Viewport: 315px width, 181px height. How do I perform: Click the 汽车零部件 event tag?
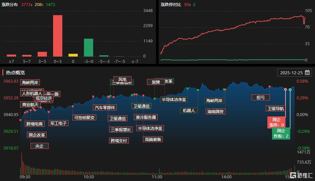click(x=105, y=107)
